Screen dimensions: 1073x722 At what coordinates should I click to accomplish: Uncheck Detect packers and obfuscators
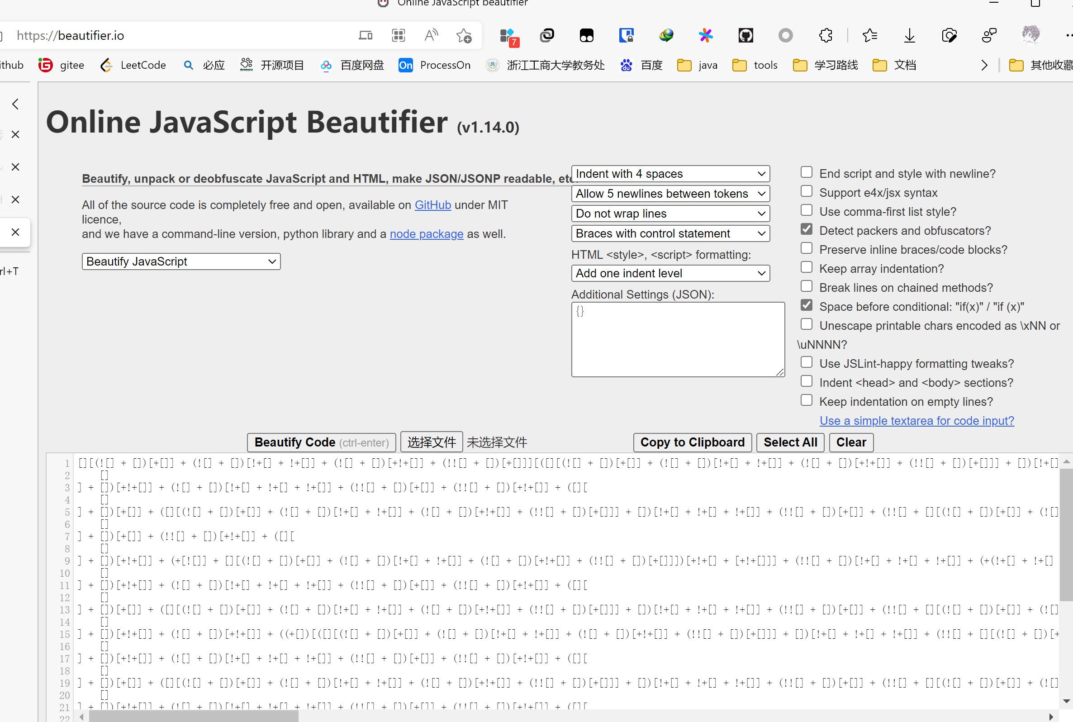coord(806,229)
